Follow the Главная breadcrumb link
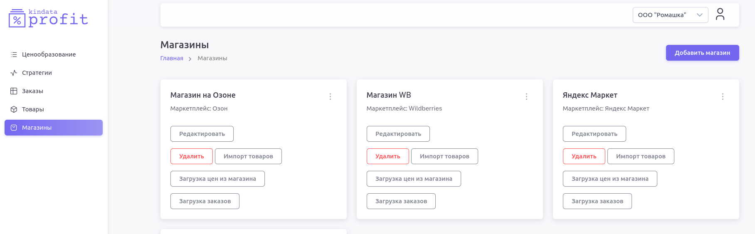 [x=172, y=58]
